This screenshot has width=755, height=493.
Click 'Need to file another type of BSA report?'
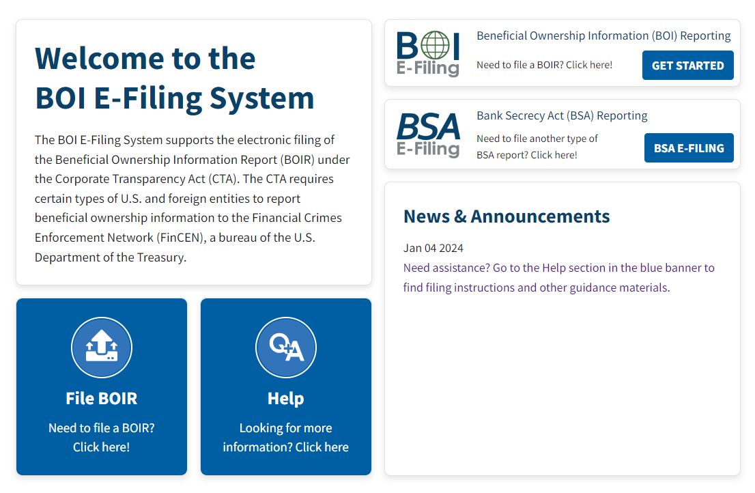coord(537,147)
